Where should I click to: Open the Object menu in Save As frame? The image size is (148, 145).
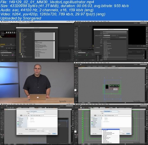(x=15, y=104)
